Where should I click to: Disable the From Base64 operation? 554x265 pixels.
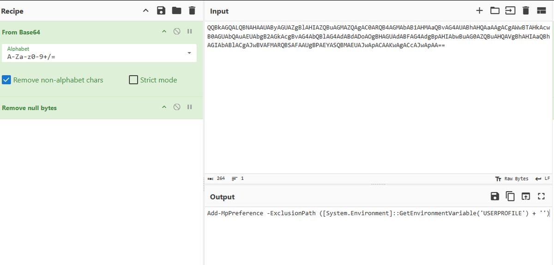pyautogui.click(x=176, y=32)
